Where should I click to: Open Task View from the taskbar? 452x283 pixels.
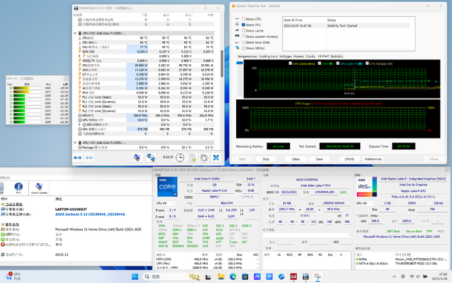[208, 277]
